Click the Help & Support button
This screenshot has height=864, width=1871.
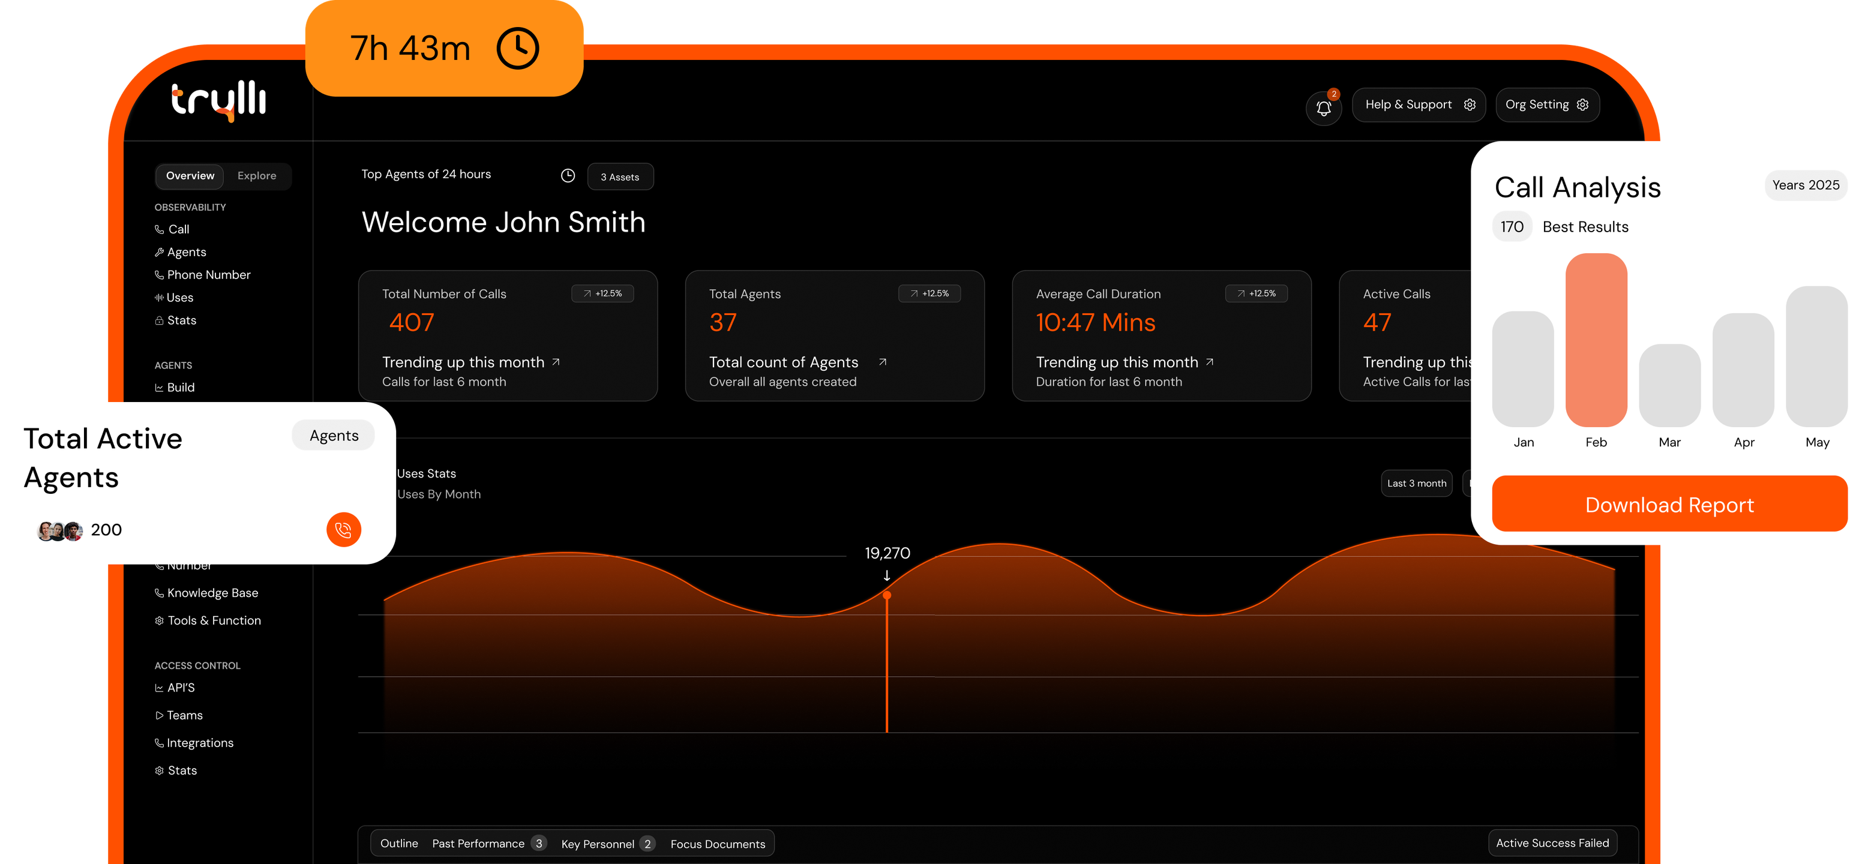point(1418,104)
